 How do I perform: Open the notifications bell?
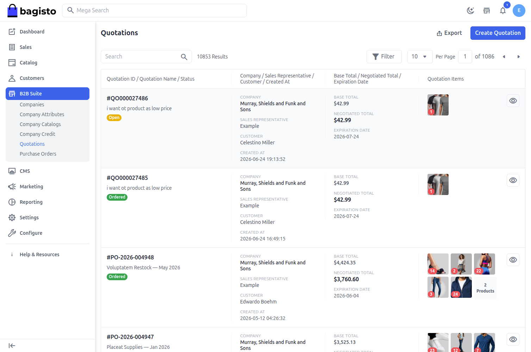503,11
